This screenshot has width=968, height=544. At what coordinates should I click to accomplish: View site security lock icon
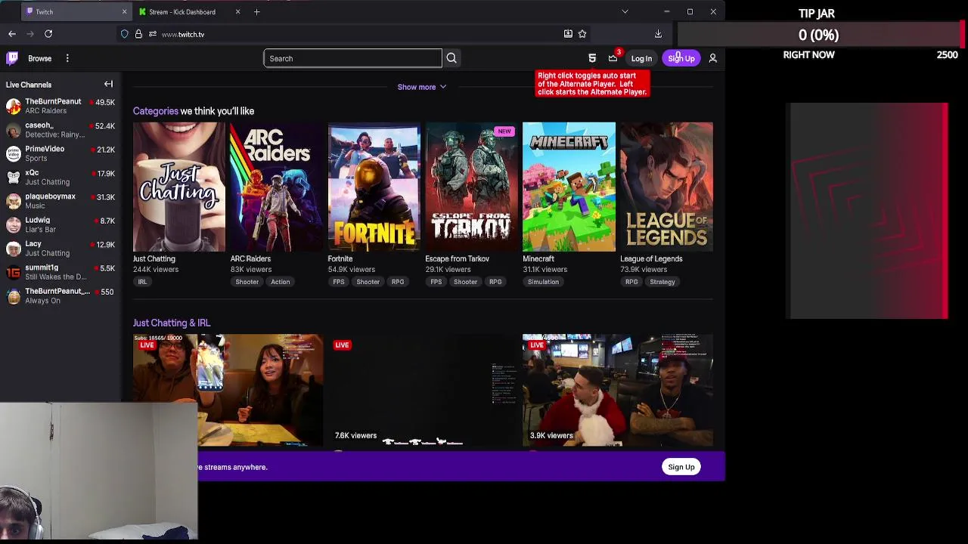pyautogui.click(x=138, y=34)
